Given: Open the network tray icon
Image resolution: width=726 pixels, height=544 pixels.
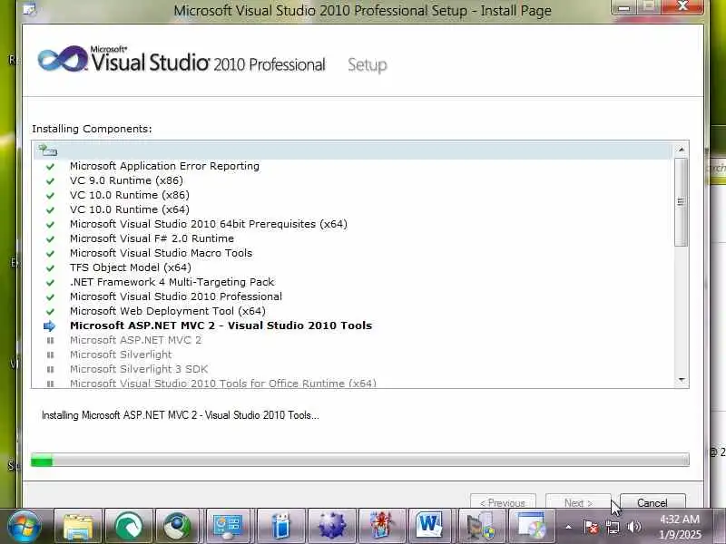Looking at the screenshot, I should [x=612, y=527].
